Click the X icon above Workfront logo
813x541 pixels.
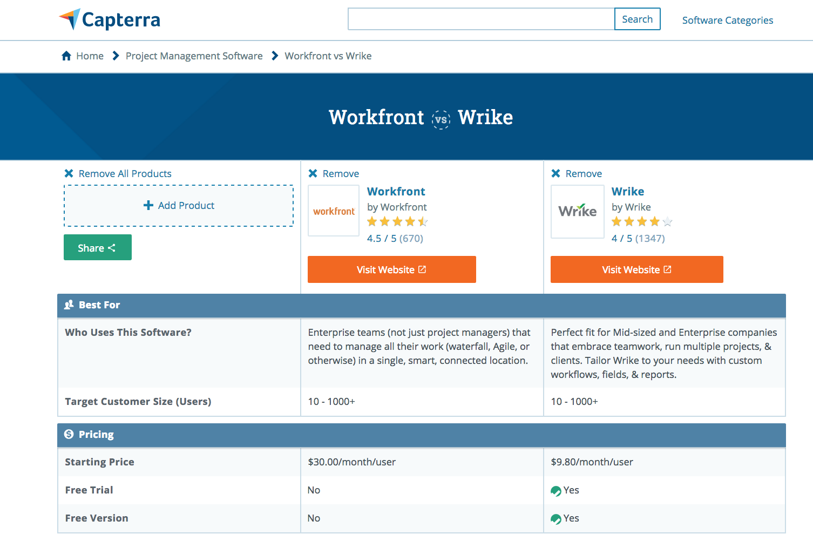click(x=313, y=173)
